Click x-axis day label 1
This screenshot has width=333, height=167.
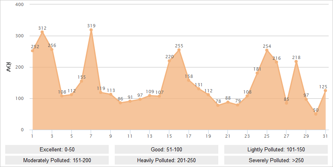click(x=32, y=136)
